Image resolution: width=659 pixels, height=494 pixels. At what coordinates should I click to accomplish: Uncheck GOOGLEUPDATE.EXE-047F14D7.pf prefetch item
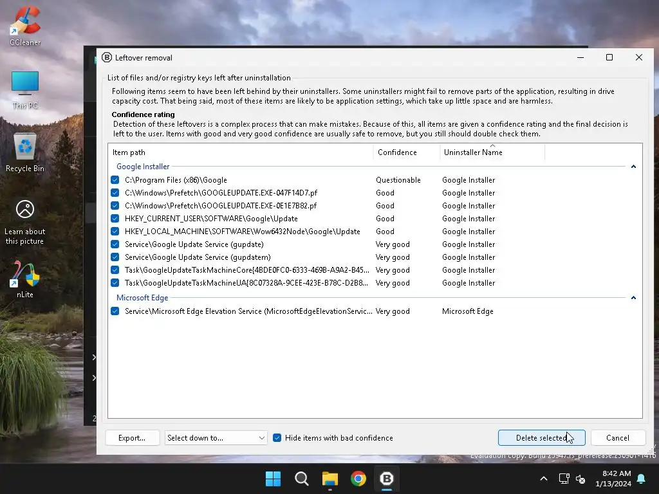[x=115, y=193]
